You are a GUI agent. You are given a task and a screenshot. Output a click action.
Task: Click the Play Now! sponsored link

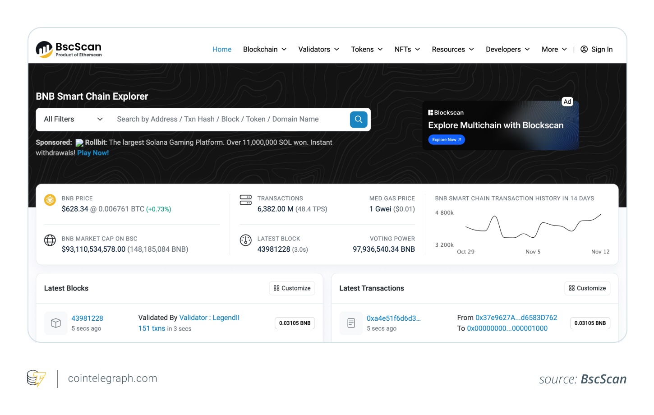pos(93,153)
